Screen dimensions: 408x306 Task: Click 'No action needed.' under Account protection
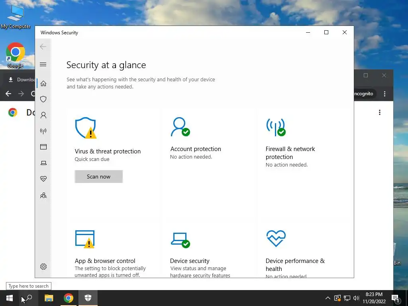(191, 157)
